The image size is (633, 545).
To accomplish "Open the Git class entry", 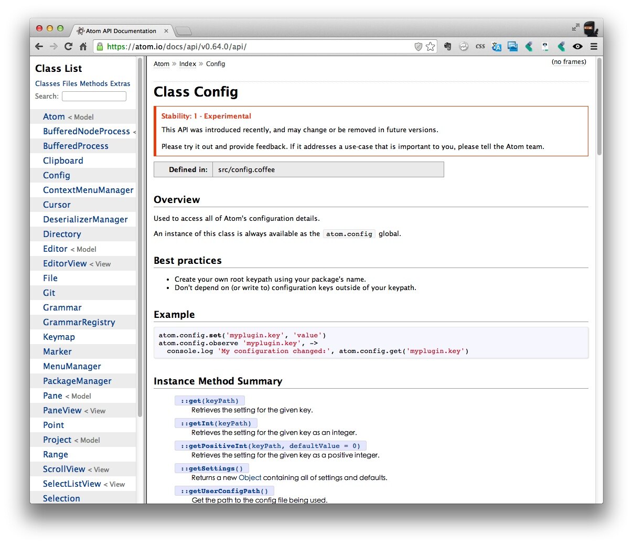I will 49,293.
